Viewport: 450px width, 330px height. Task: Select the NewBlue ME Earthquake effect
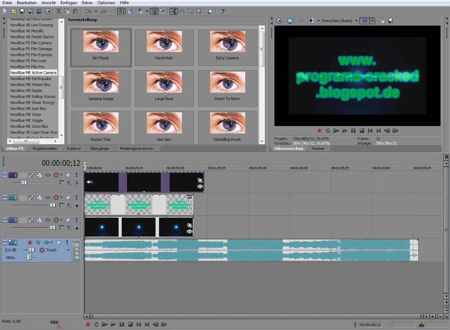[x=31, y=79]
